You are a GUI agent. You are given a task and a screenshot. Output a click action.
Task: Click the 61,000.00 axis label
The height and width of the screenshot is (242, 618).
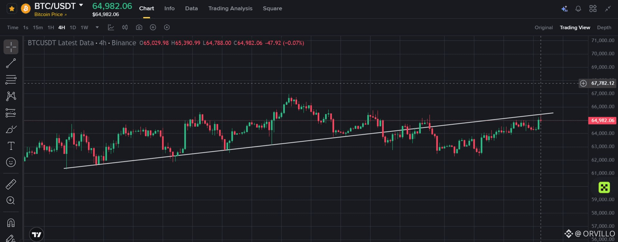point(603,173)
